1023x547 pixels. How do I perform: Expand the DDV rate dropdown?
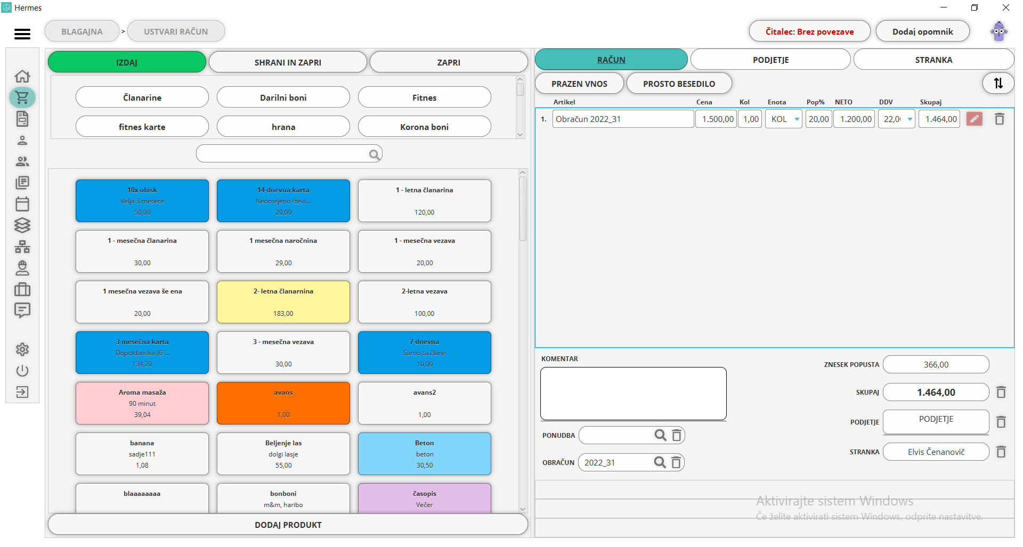pyautogui.click(x=910, y=119)
